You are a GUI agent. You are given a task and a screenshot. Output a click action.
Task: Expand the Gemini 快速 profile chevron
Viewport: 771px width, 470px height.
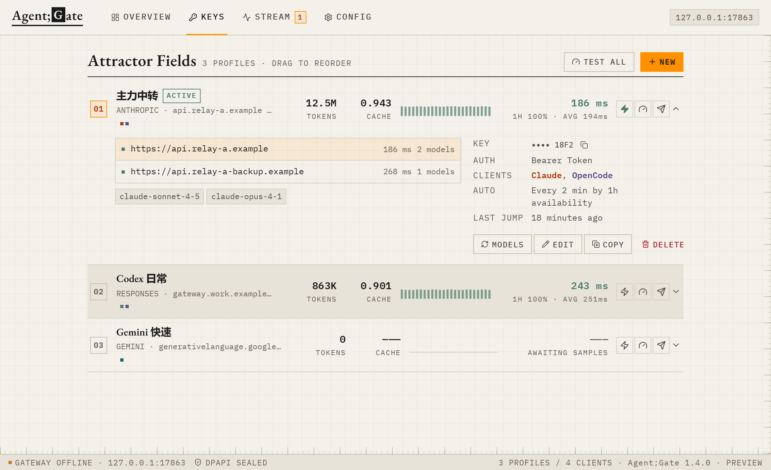[676, 345]
